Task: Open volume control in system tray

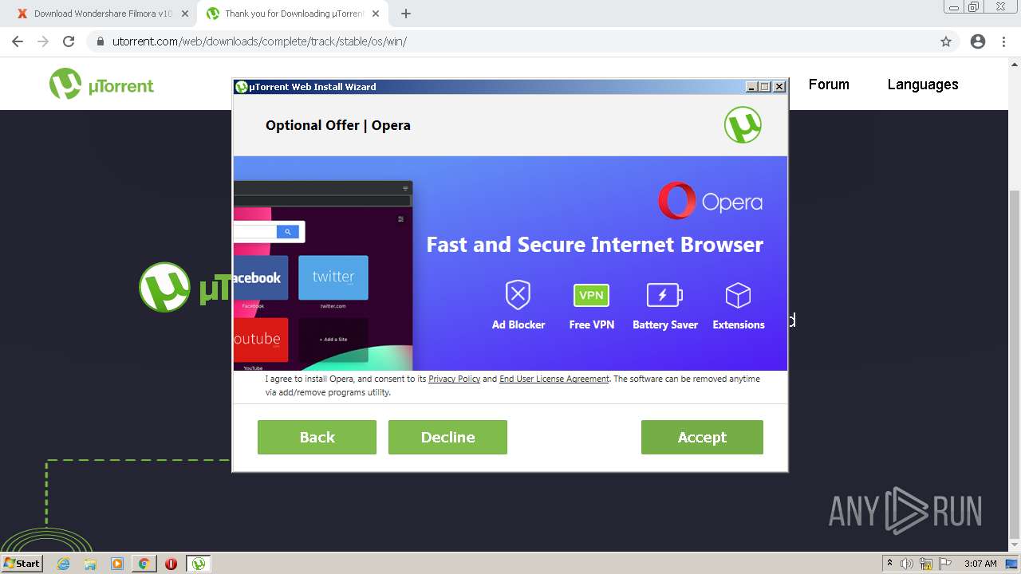Action: 907,564
